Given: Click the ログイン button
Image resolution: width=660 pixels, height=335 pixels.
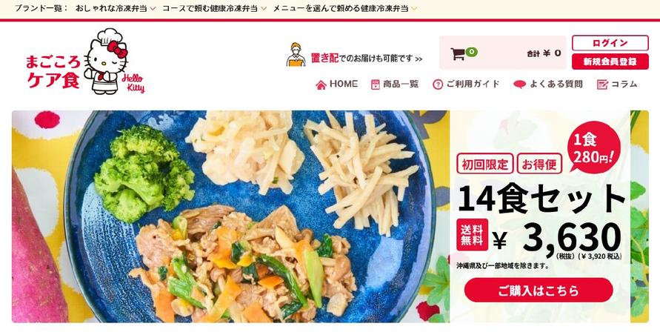Looking at the screenshot, I should [x=610, y=43].
